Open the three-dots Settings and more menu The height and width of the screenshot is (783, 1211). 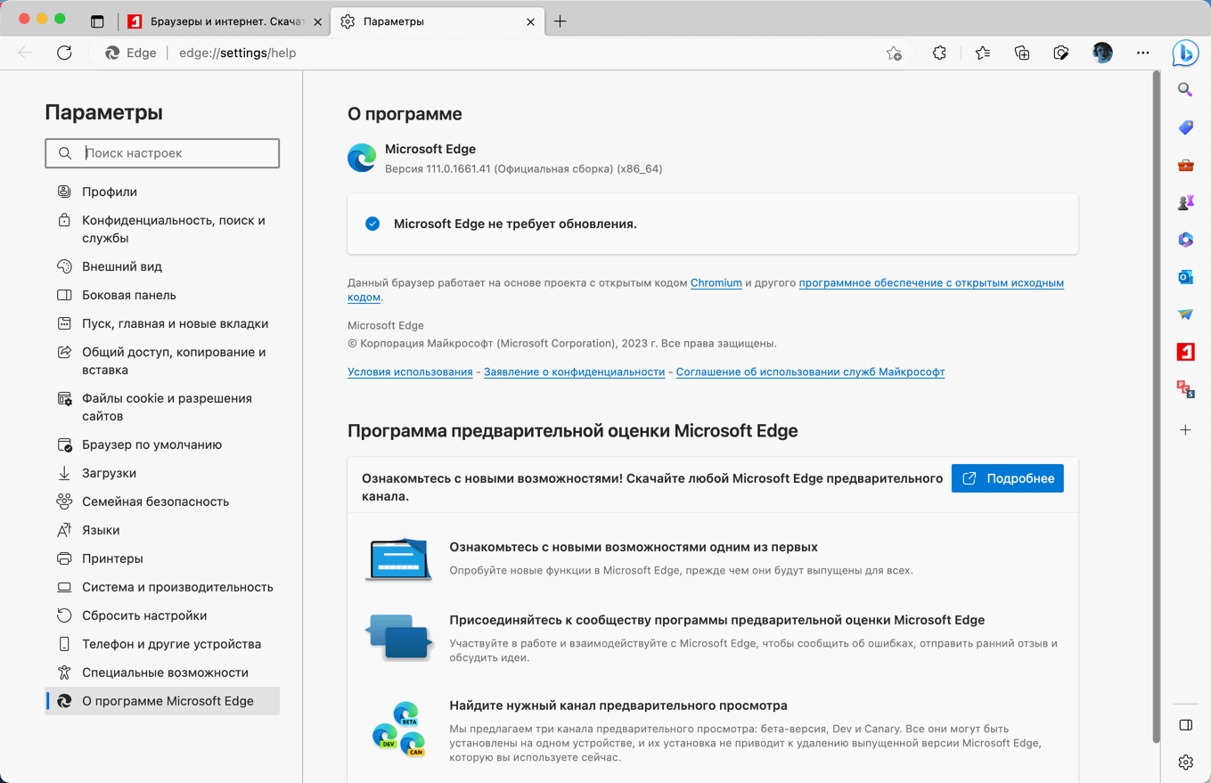(1142, 53)
